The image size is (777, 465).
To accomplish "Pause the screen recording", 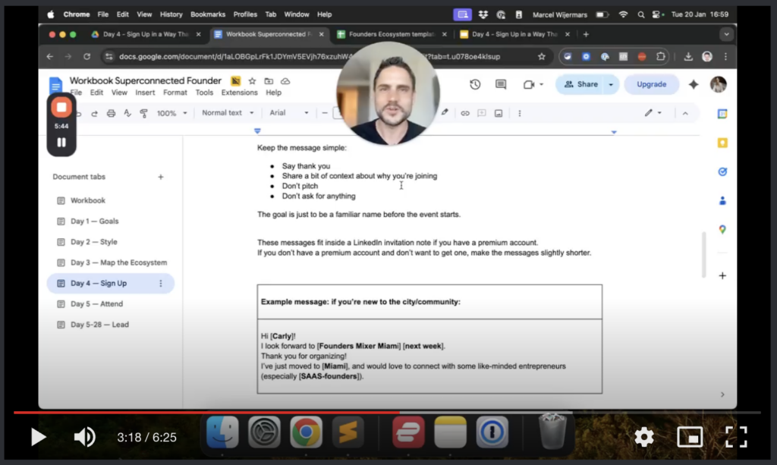I will [x=61, y=142].
